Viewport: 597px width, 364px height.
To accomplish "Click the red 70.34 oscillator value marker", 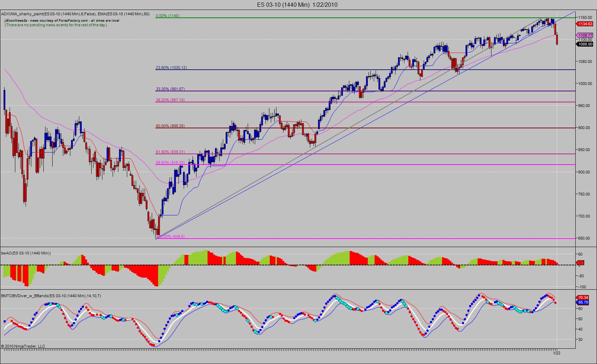I will [583, 298].
